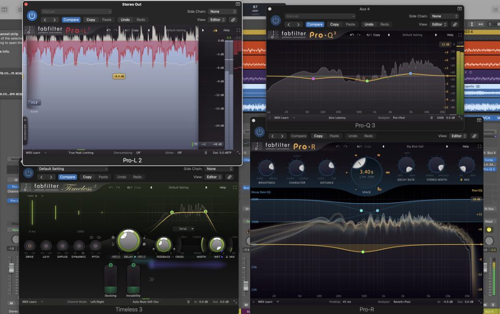Click the link icon in Pro-L 2 header

point(232,20)
